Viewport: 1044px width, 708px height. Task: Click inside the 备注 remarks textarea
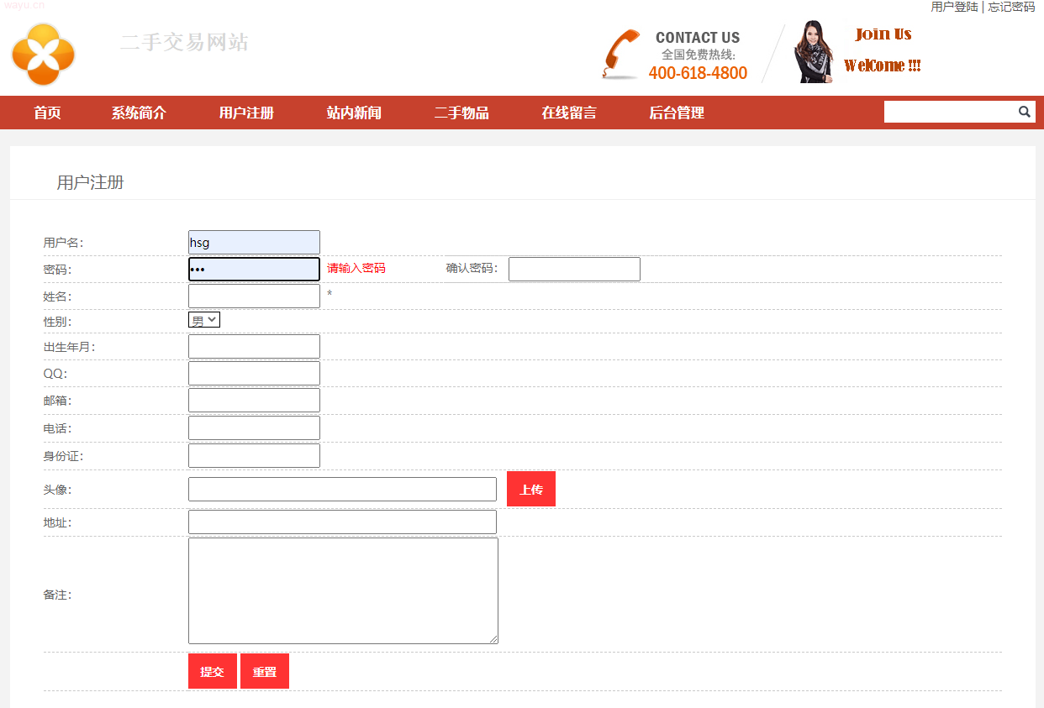click(x=343, y=590)
